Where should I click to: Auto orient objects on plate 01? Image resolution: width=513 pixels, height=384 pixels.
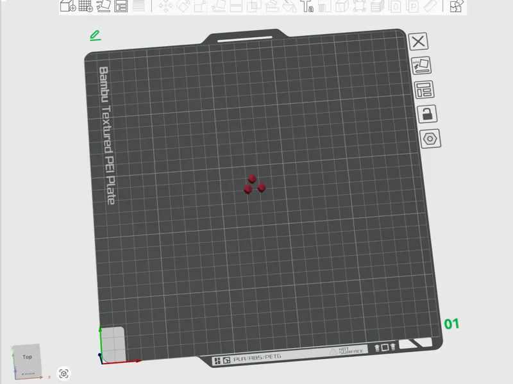(421, 65)
